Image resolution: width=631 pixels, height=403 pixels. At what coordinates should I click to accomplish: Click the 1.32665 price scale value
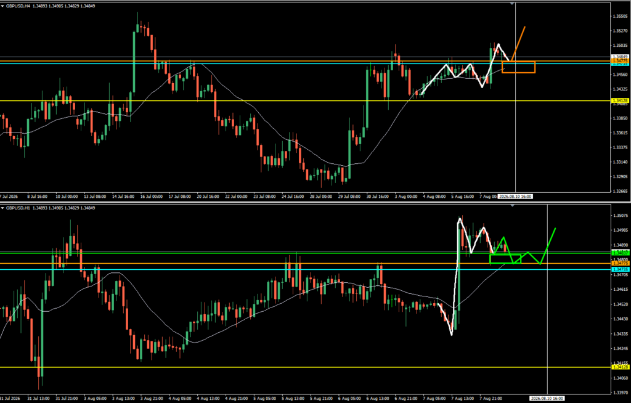point(620,191)
